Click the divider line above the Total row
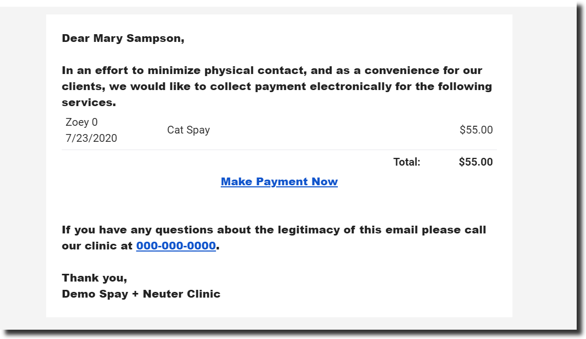The image size is (586, 339). [x=279, y=150]
